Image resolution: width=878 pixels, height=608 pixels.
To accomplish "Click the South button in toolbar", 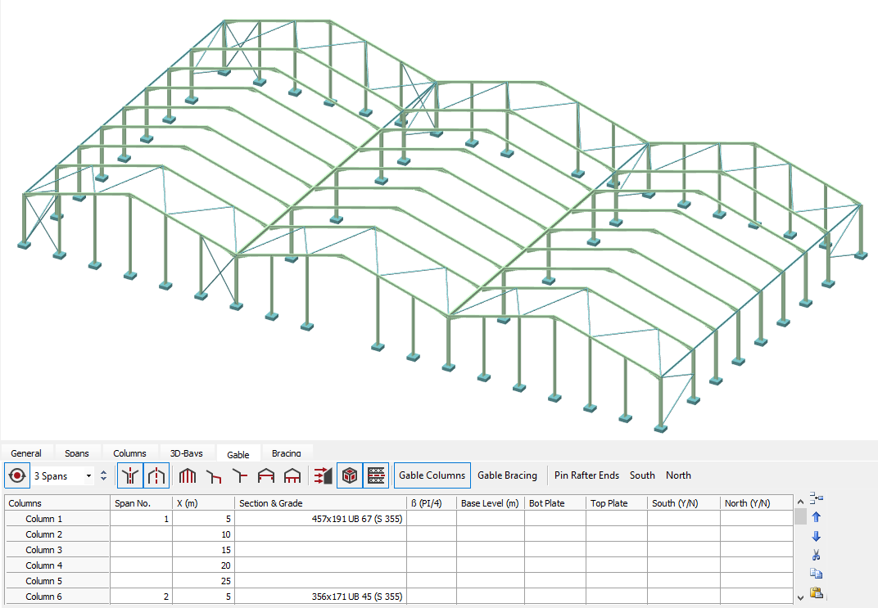I will [642, 475].
